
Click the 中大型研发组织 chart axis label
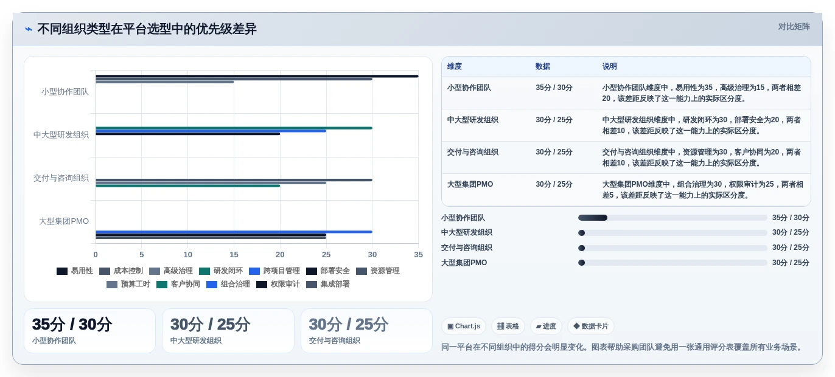pyautogui.click(x=61, y=135)
